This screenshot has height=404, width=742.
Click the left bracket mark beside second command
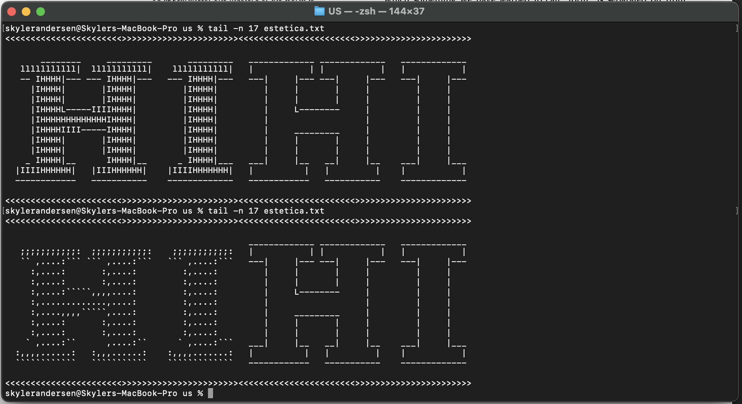[x=3, y=211]
